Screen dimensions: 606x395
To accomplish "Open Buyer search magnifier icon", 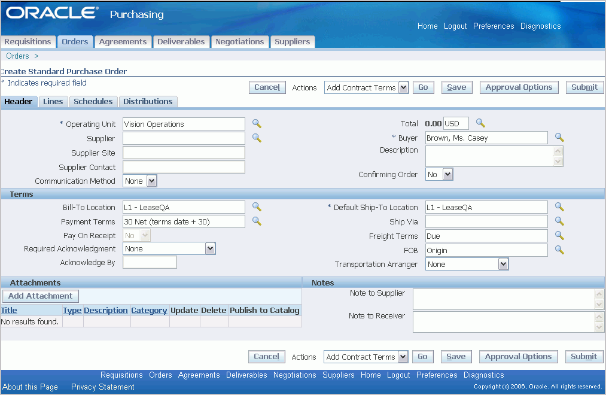I will [x=559, y=137].
